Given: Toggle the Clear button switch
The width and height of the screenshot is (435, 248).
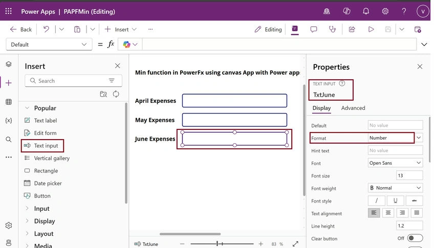Looking at the screenshot, I should pos(415,238).
